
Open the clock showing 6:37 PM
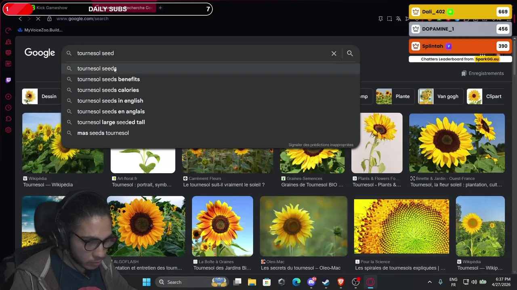click(503, 282)
